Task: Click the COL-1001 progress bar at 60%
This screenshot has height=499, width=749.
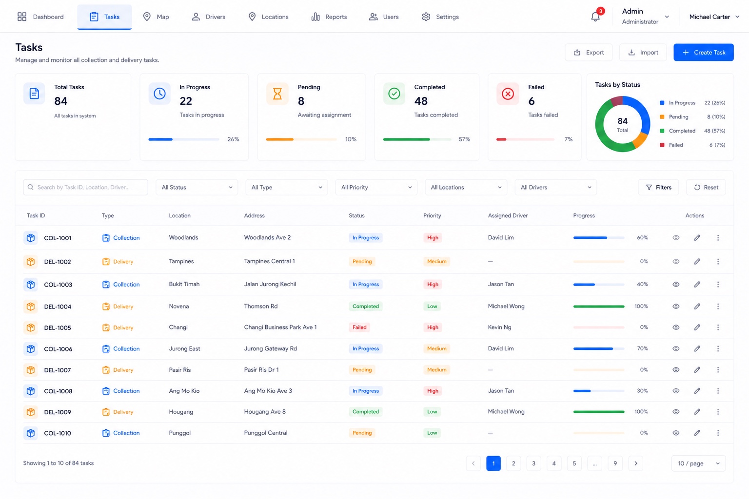Action: click(599, 238)
